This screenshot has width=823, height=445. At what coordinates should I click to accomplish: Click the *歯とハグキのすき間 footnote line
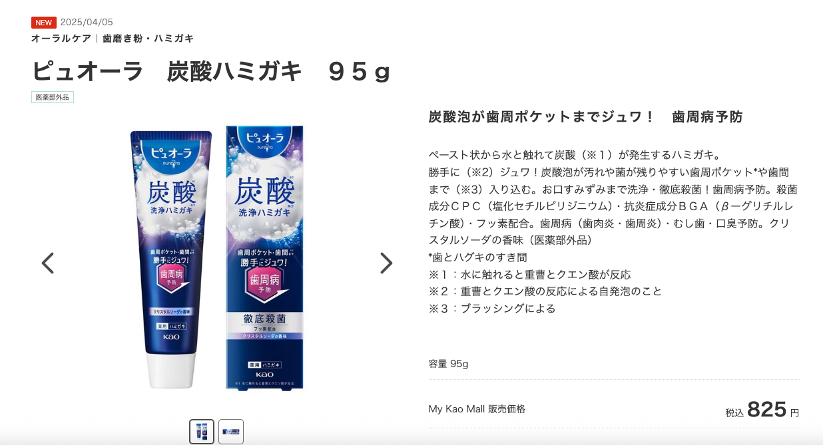tap(477, 257)
